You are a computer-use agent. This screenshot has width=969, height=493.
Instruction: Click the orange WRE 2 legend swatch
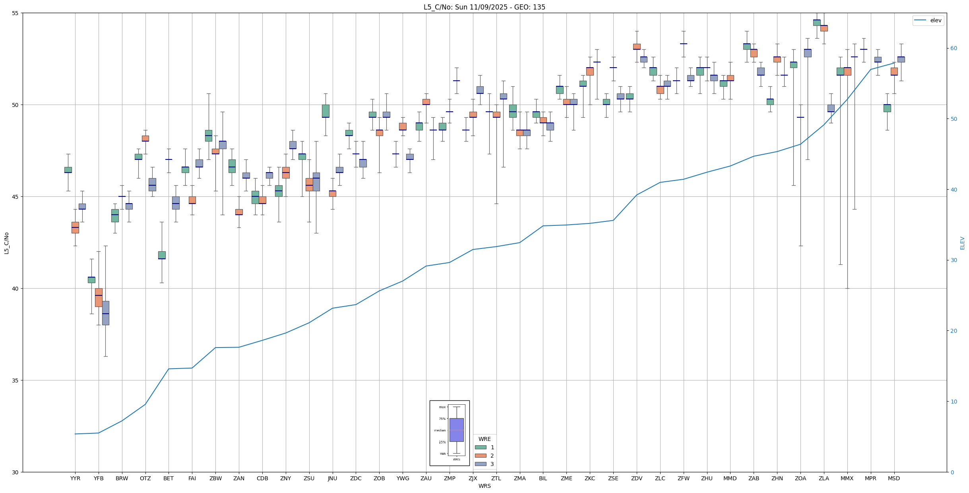[x=480, y=456]
